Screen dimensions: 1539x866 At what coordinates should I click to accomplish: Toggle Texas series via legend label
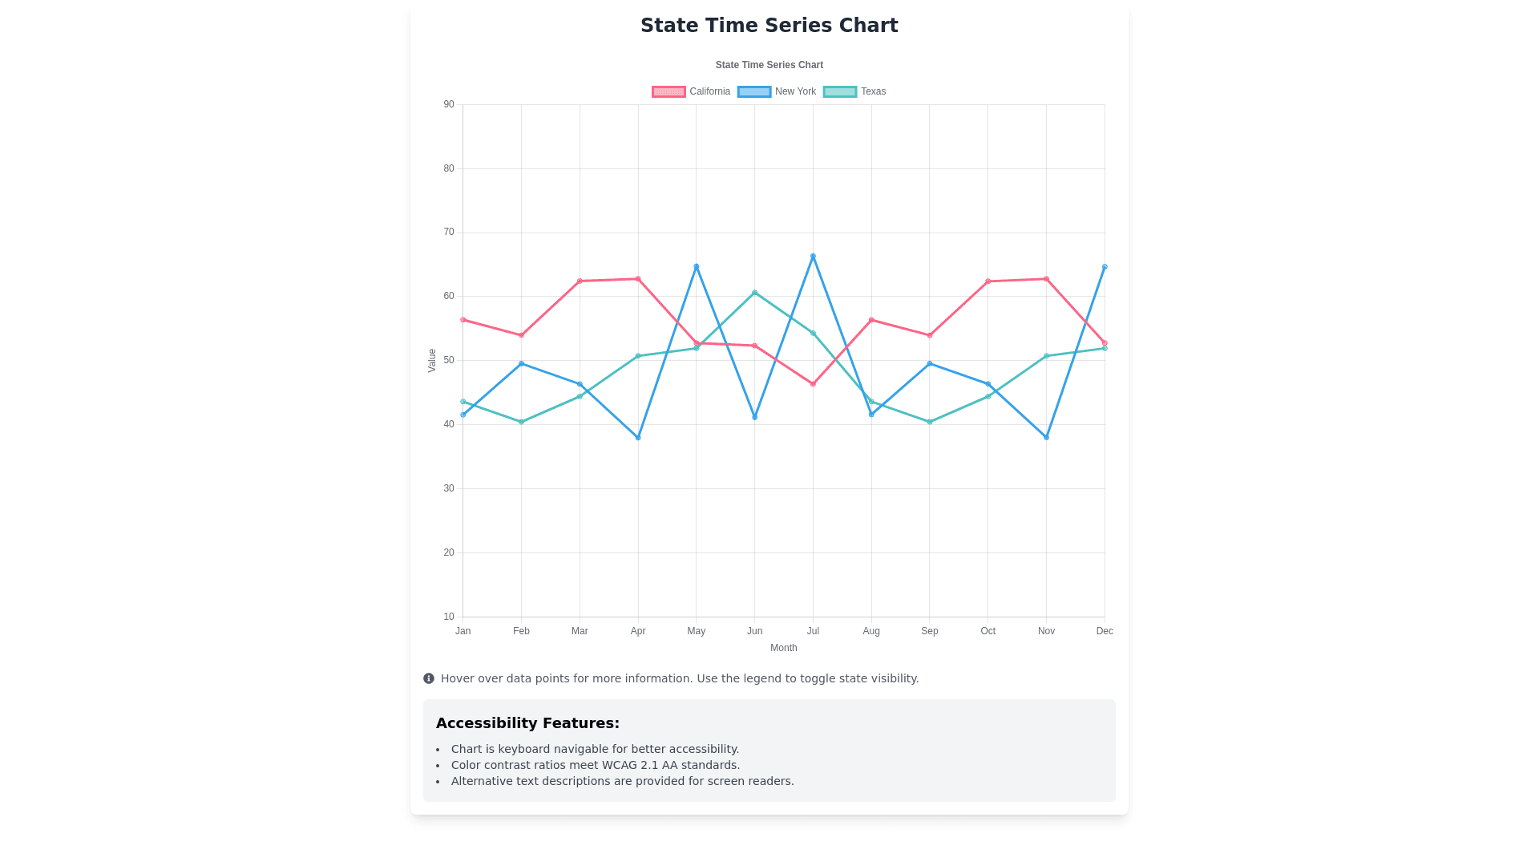[x=873, y=91]
